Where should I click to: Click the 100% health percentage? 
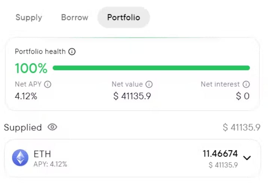pyautogui.click(x=31, y=68)
